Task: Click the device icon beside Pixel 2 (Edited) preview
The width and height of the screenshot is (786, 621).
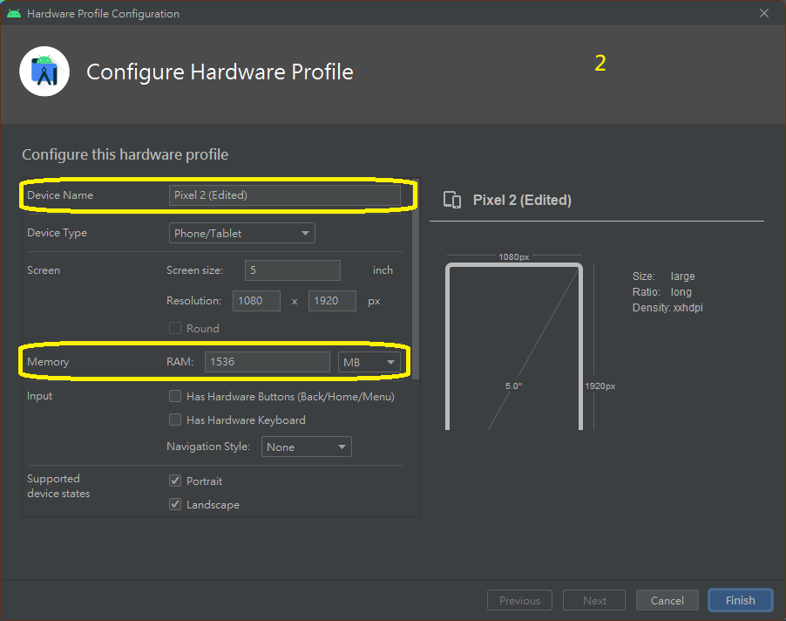Action: (x=452, y=200)
